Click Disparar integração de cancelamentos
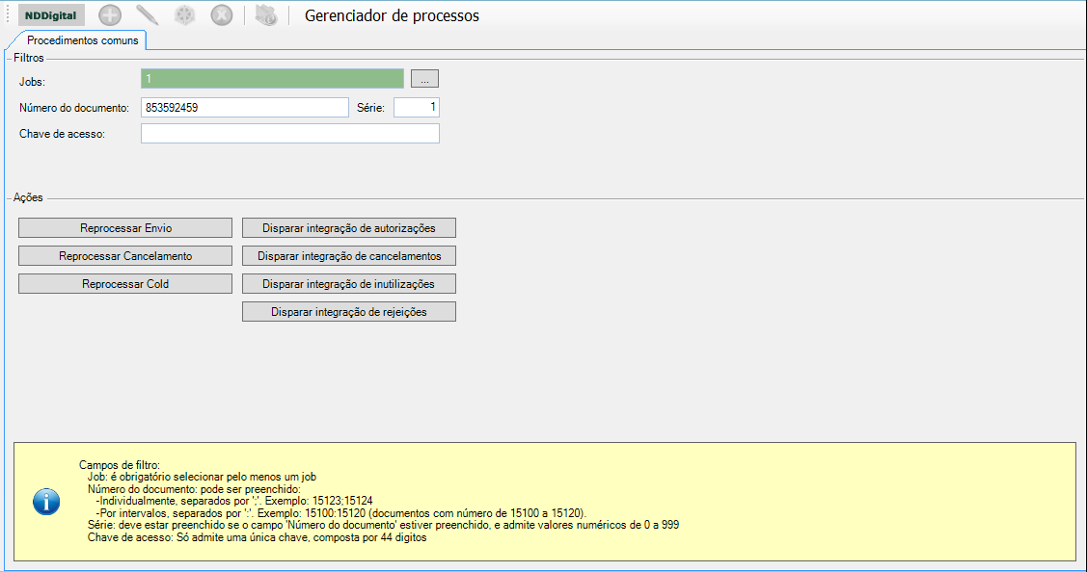This screenshot has height=572, width=1087. tap(349, 256)
